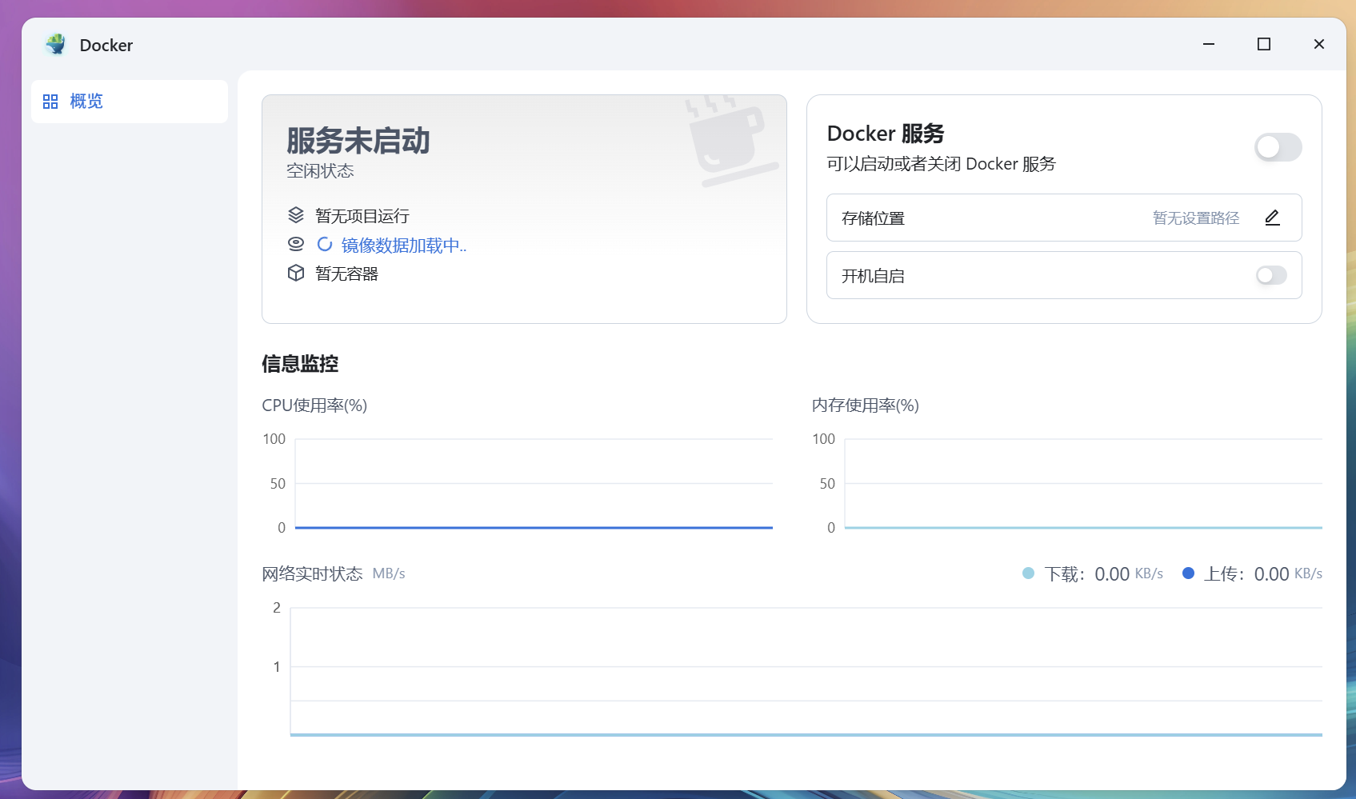Click the CPU usage chart area
The image size is (1356, 799).
(x=534, y=483)
